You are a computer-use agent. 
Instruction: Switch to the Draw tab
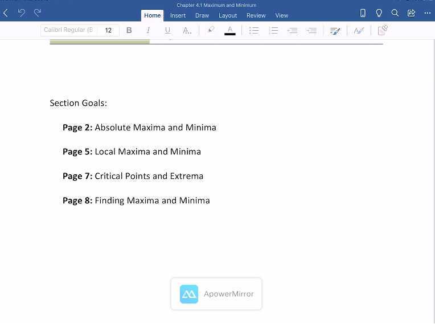point(202,15)
